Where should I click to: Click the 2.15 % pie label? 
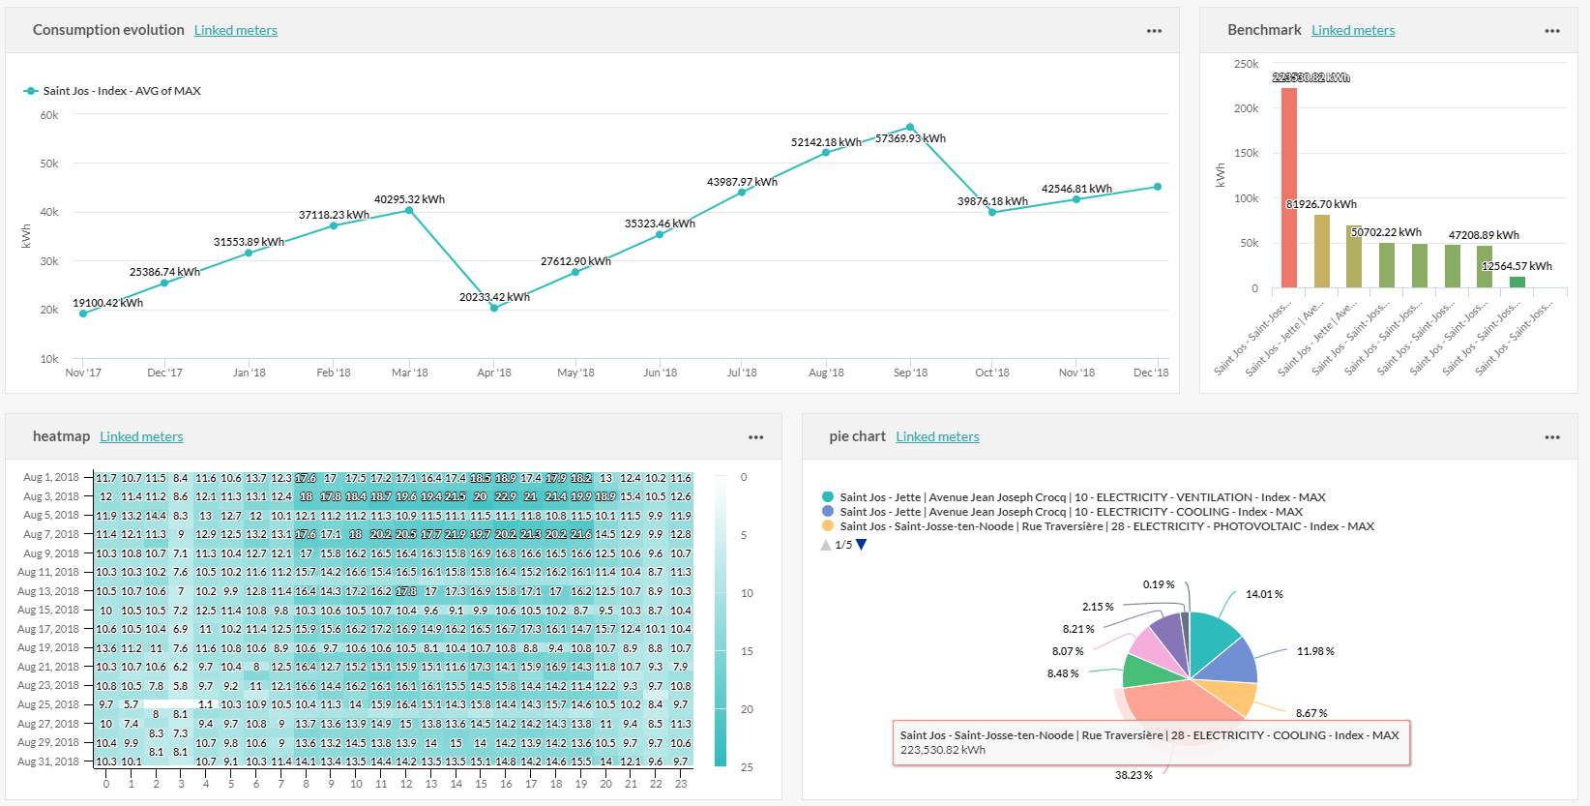1098,607
